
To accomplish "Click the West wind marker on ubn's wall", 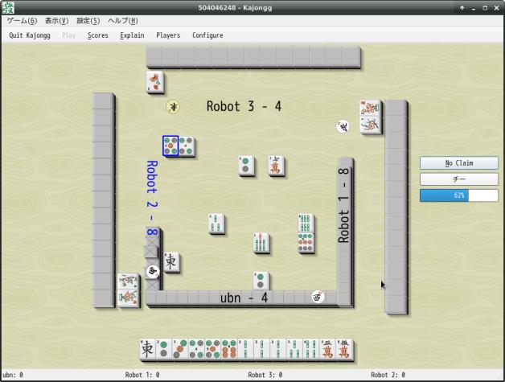I will (x=318, y=297).
